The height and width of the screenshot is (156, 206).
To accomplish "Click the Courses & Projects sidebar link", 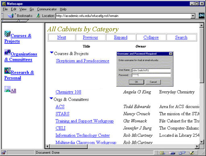I will [18, 38].
